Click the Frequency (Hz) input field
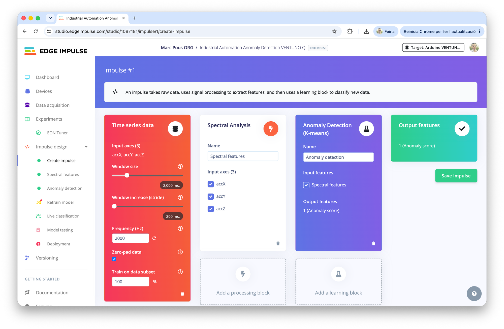Viewport: 504px width, 329px height. click(x=130, y=238)
